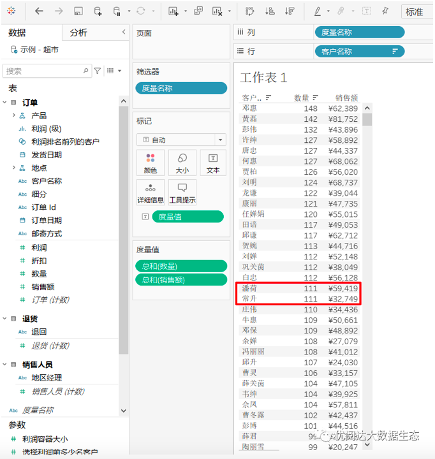
Task: Click the Save icon in the toolbar
Action: coord(78,11)
